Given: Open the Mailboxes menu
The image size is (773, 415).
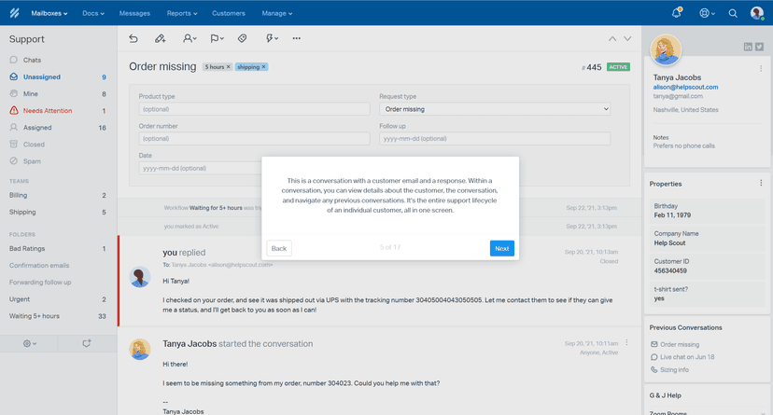Looking at the screenshot, I should tap(51, 13).
